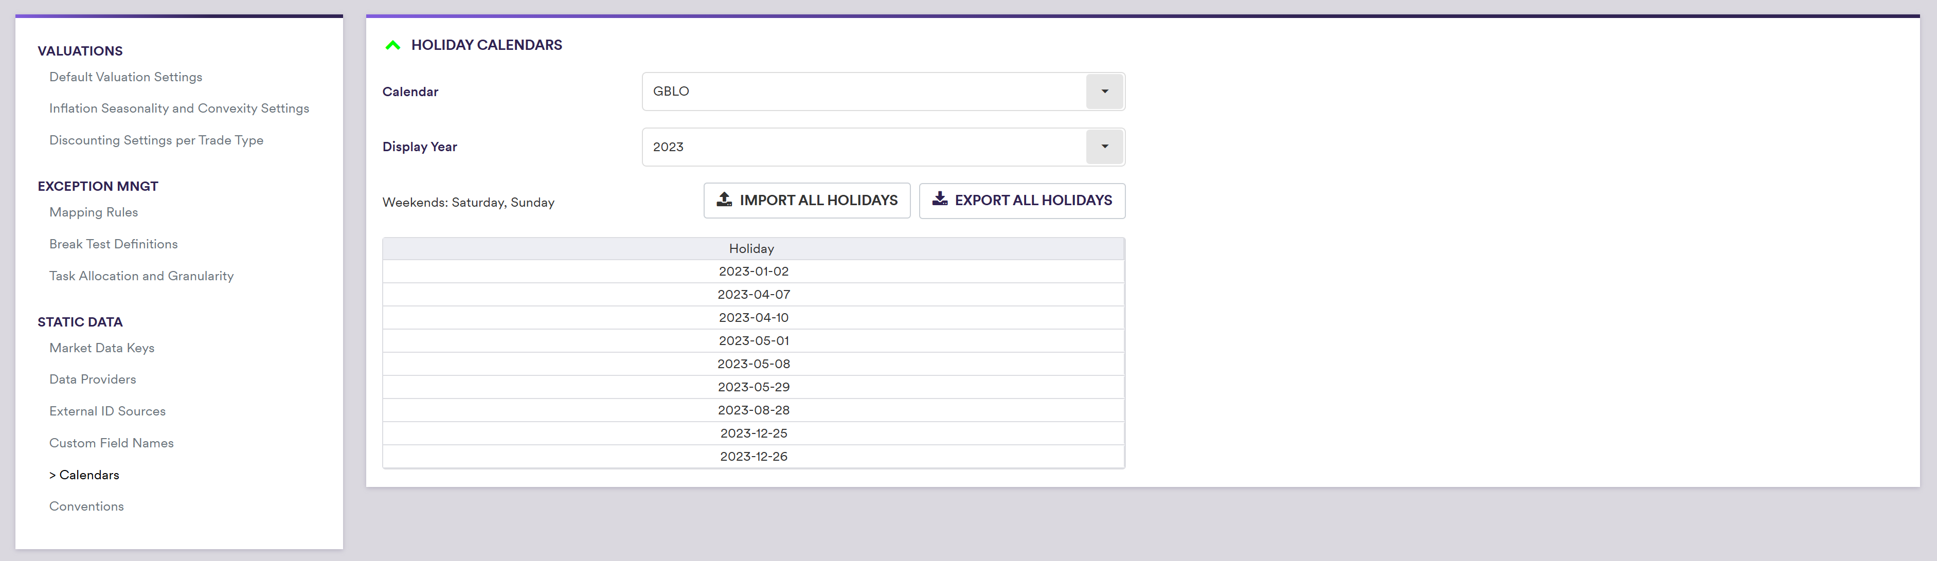Open the Calendar dropdown arrow
Viewport: 1937px width, 561px height.
(1104, 92)
